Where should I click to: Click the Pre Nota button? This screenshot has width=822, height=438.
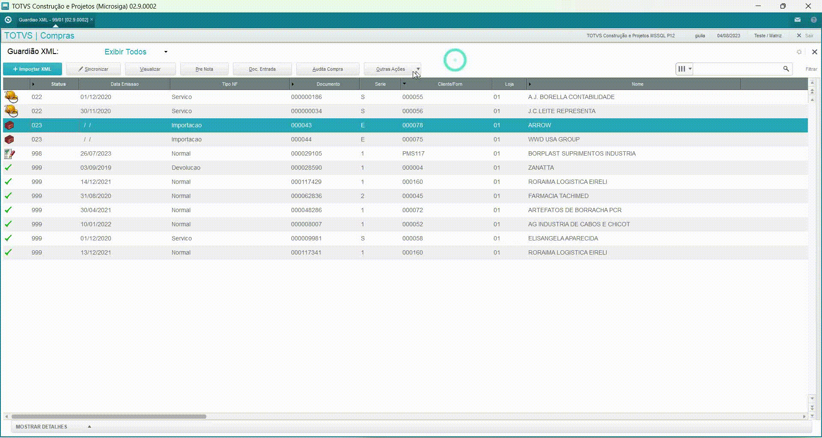pyautogui.click(x=204, y=69)
